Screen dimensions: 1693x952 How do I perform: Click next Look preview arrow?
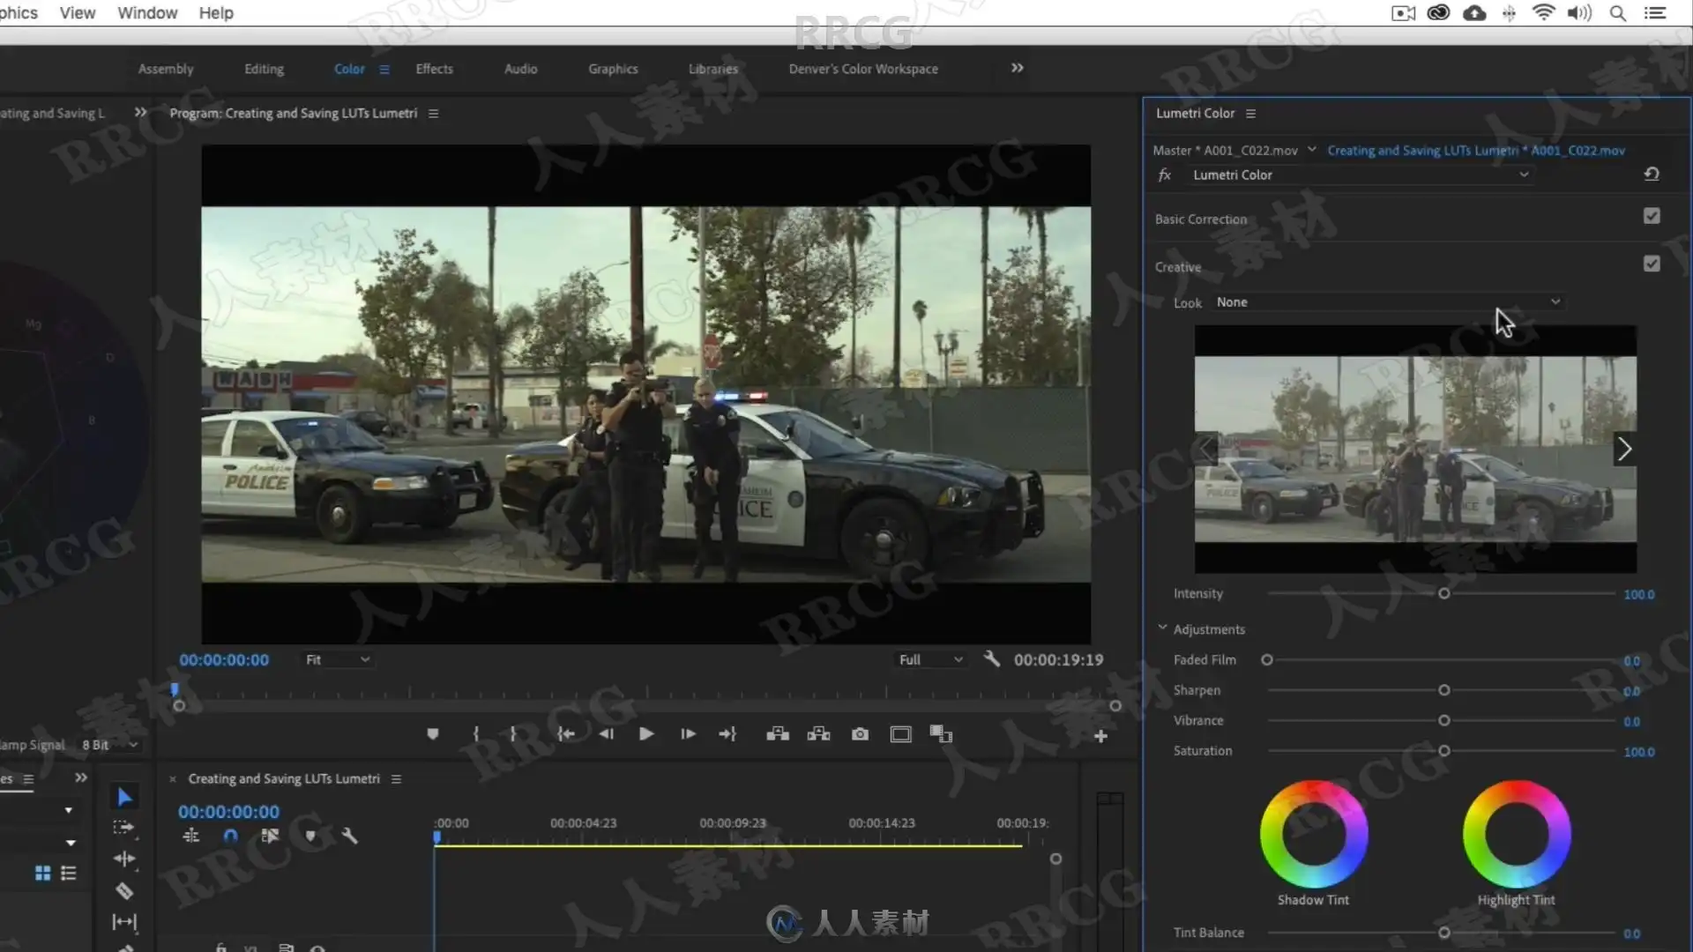tap(1624, 450)
